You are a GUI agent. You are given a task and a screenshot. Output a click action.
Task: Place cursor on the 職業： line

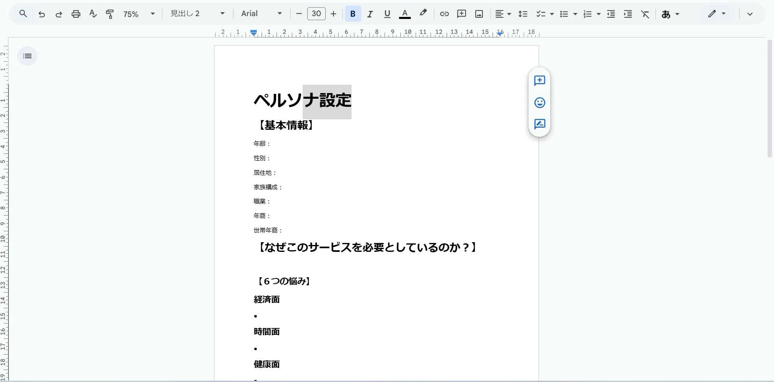tap(262, 201)
